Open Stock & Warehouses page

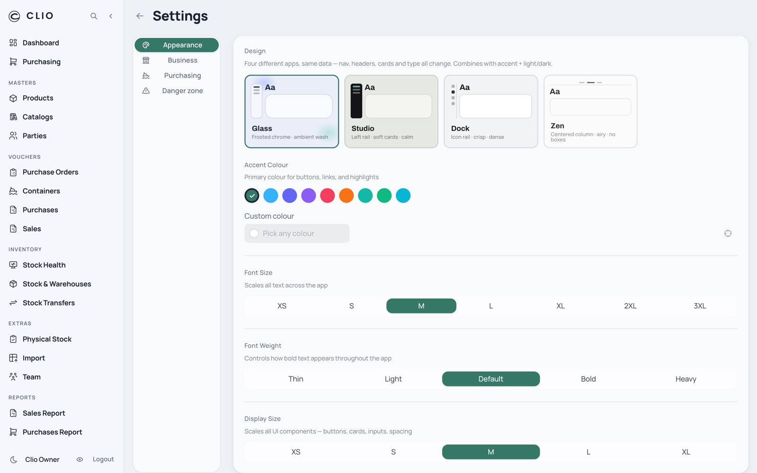57,284
